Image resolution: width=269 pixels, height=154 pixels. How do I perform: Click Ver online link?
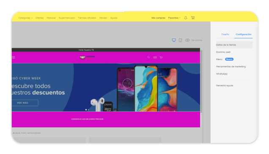point(196,40)
